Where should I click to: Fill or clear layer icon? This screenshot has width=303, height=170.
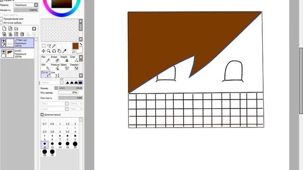16,34
